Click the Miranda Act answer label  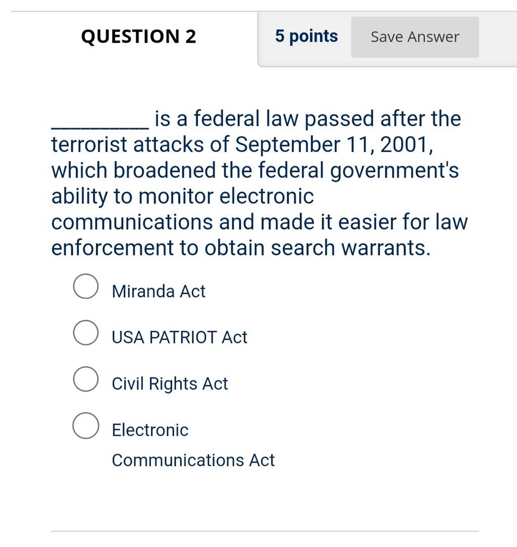[x=159, y=291]
